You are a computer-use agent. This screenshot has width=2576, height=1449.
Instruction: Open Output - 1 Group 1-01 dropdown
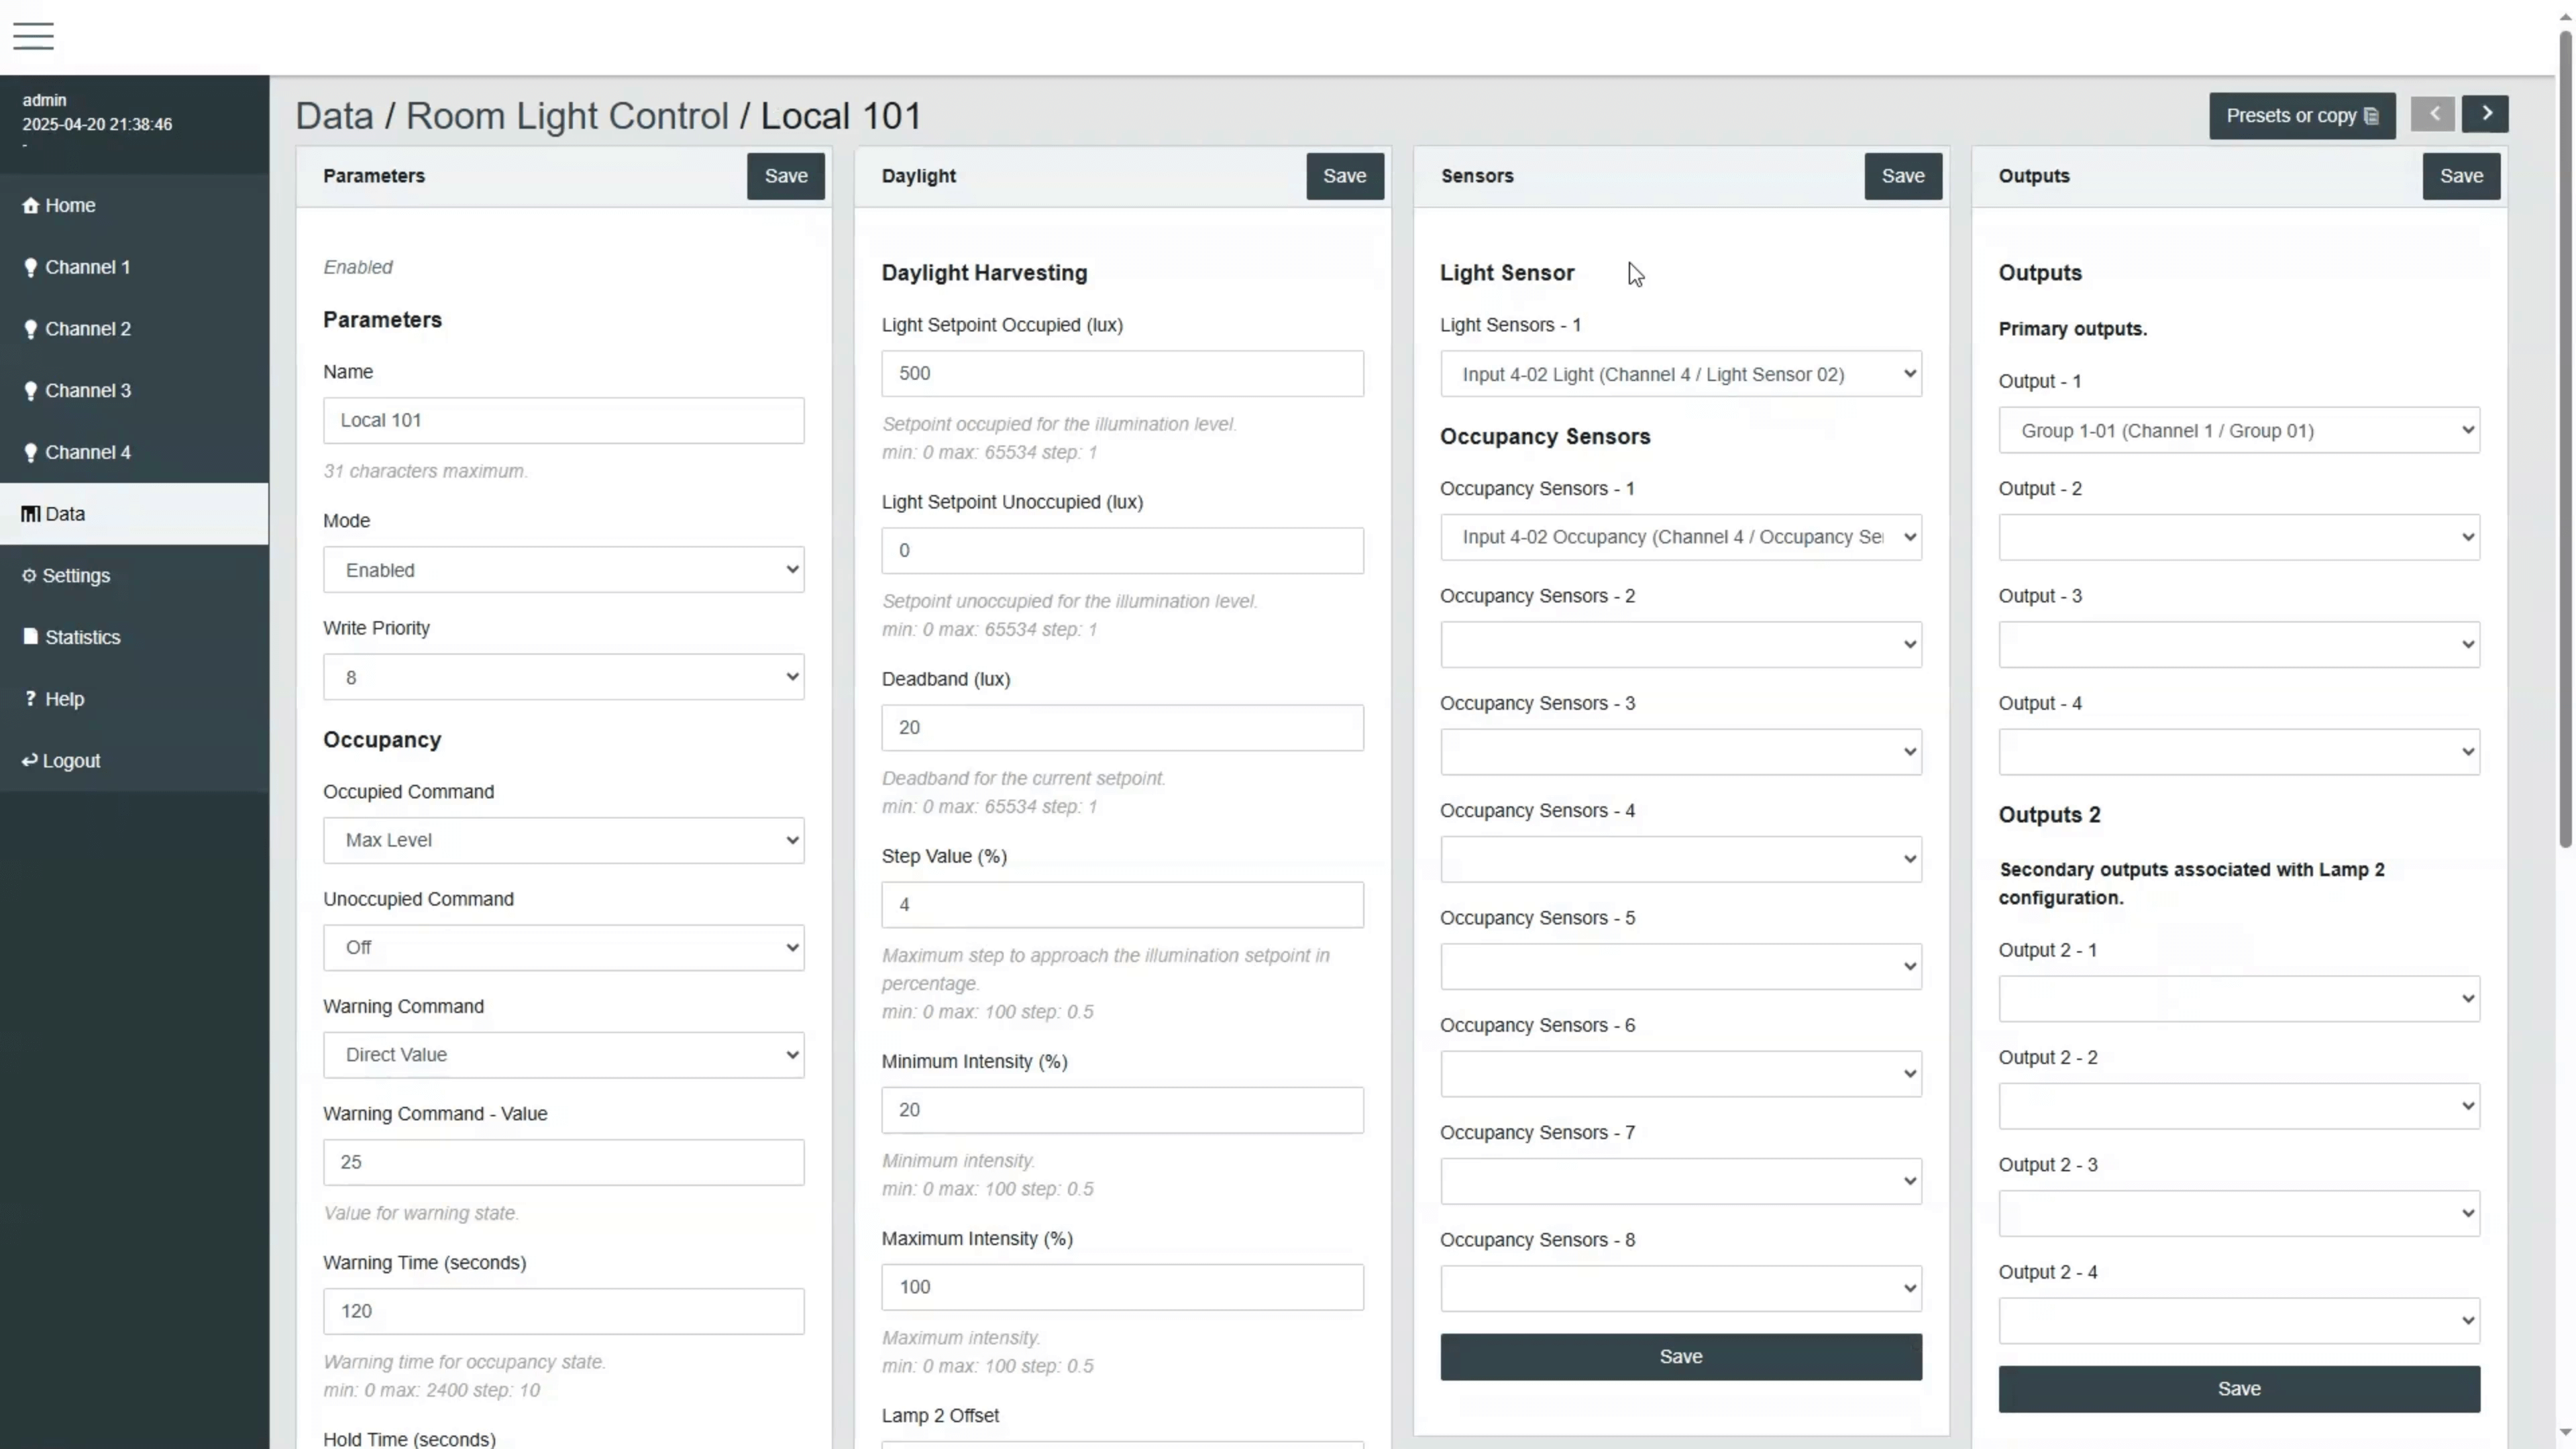click(x=2238, y=431)
